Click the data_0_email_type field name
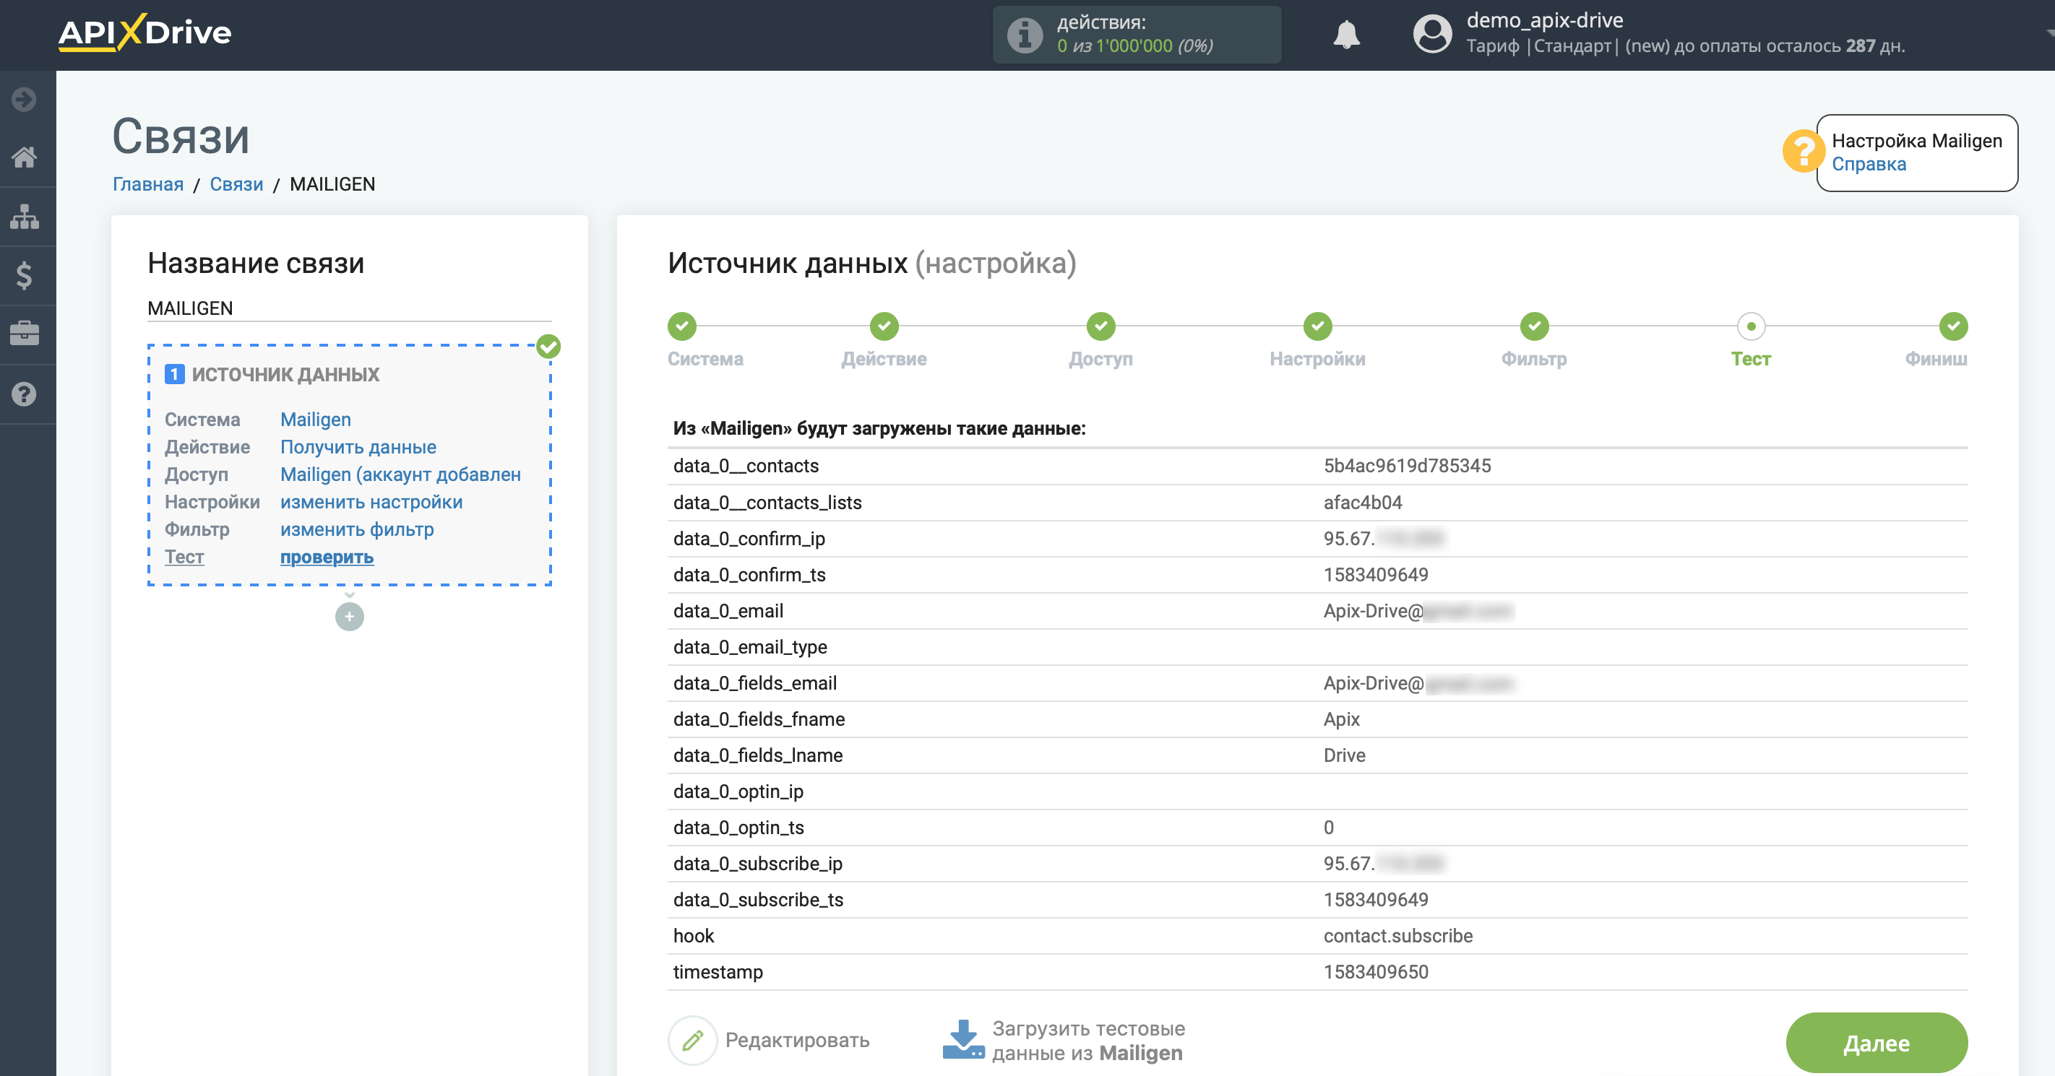 pyautogui.click(x=750, y=646)
